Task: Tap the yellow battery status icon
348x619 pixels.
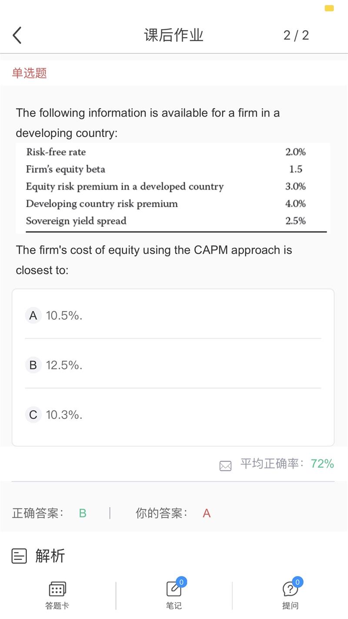Action: pos(329,8)
